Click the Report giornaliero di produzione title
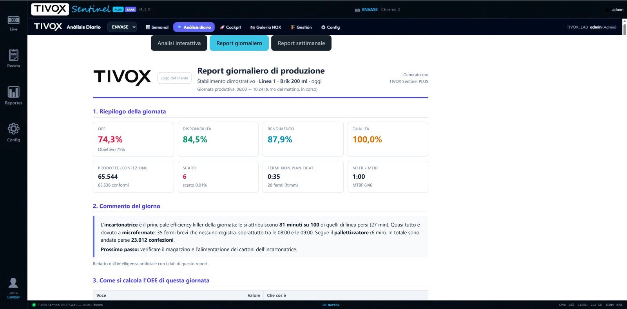Viewport: 627px width, 309px height. click(x=261, y=71)
